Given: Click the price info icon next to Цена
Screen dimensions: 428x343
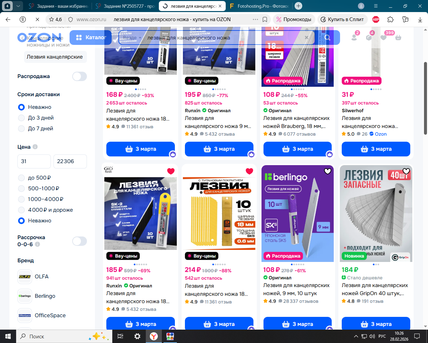Looking at the screenshot, I should (x=35, y=147).
